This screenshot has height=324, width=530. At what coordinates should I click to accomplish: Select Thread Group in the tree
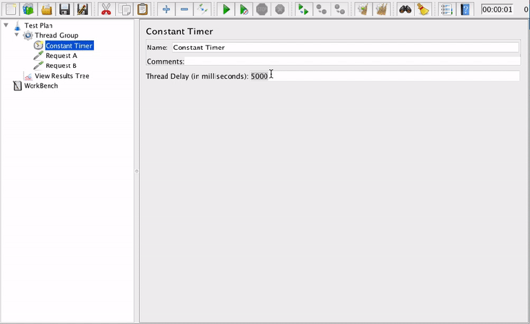coord(57,35)
